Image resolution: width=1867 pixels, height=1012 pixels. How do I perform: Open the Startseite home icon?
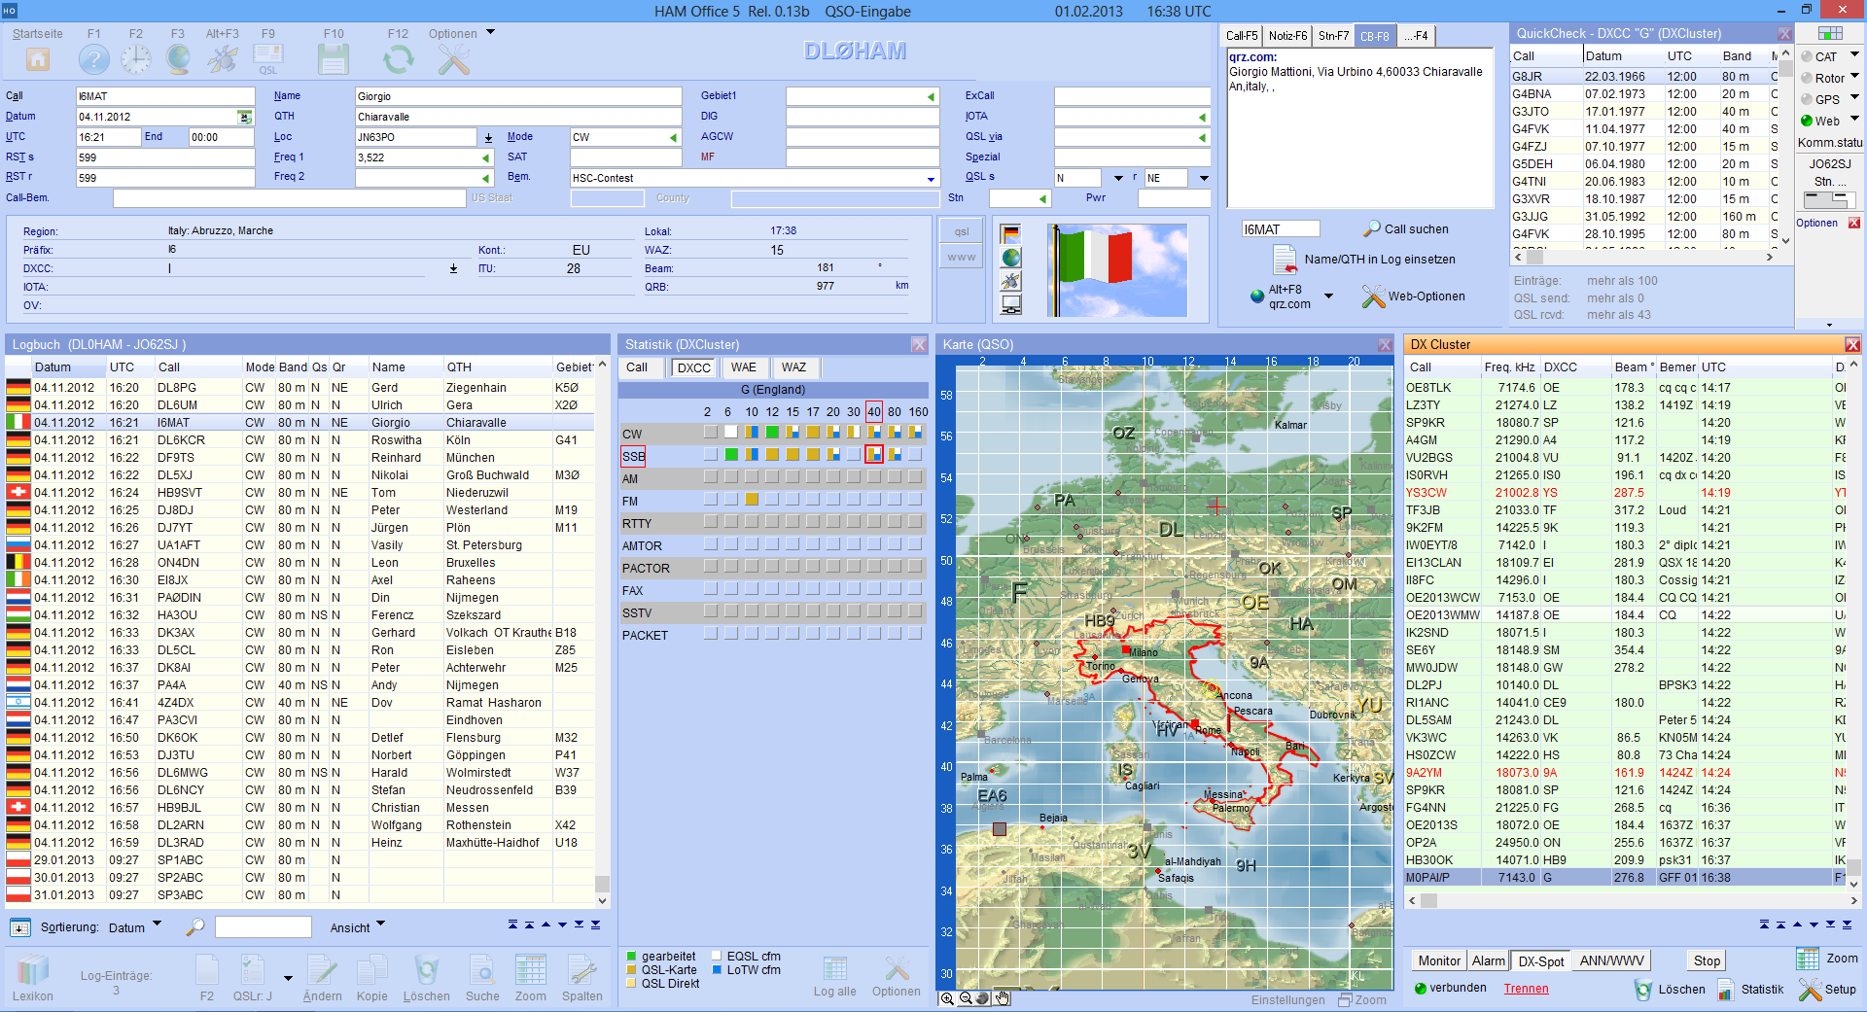[38, 60]
